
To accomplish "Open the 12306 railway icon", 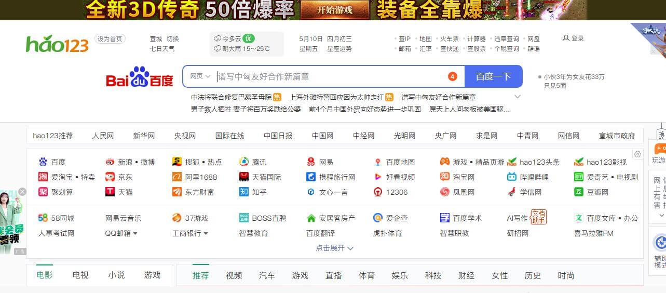I will (x=378, y=192).
